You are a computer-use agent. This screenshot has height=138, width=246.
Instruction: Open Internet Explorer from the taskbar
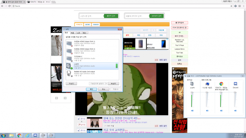27,135
